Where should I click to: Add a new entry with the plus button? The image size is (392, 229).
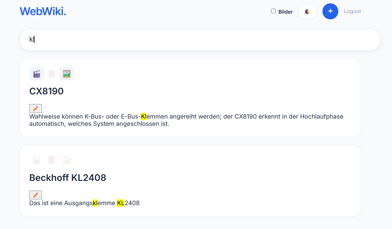330,11
